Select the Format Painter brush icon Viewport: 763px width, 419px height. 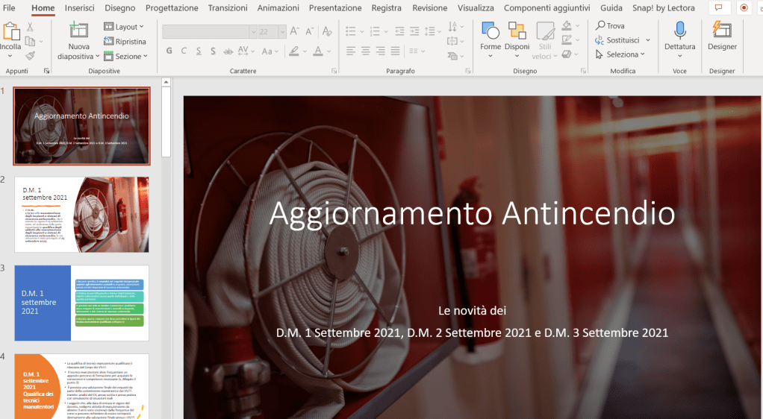(30, 55)
